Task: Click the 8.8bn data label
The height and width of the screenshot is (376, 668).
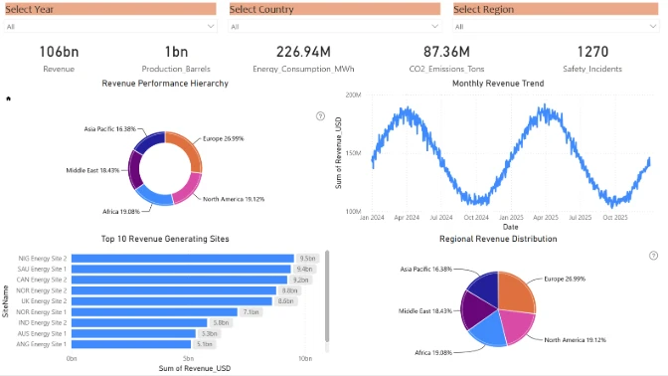Action: (289, 290)
